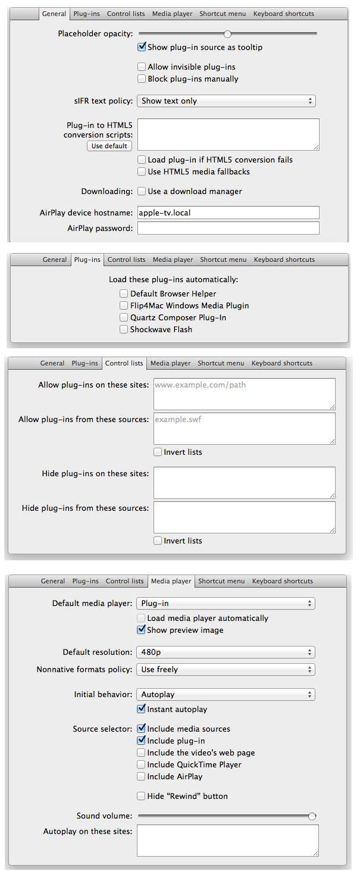Uncheck the Instant autoplay checkbox

pyautogui.click(x=142, y=709)
